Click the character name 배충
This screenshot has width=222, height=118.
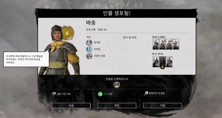(91, 22)
